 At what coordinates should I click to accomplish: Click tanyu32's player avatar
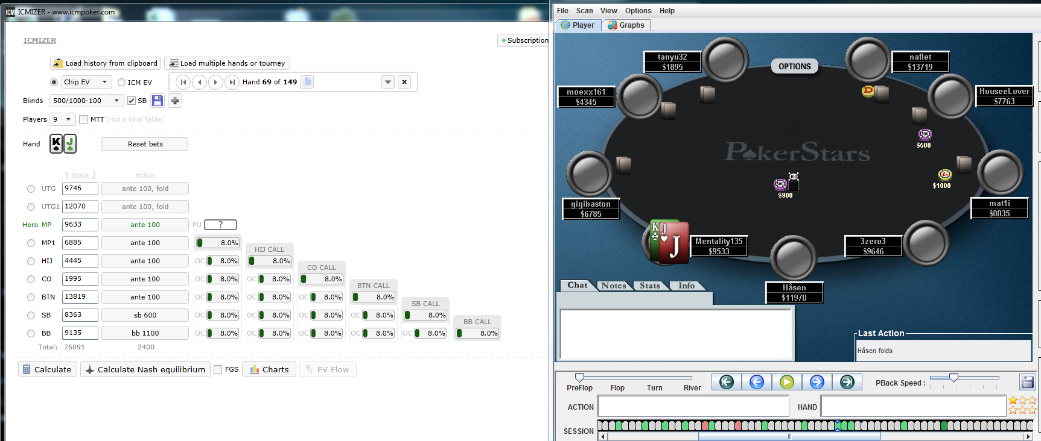point(726,60)
